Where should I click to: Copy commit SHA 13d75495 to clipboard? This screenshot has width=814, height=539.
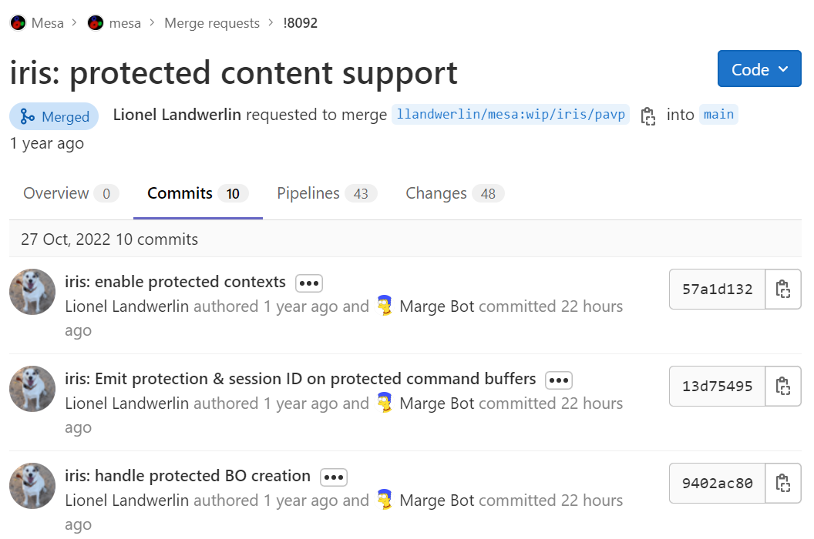[782, 386]
